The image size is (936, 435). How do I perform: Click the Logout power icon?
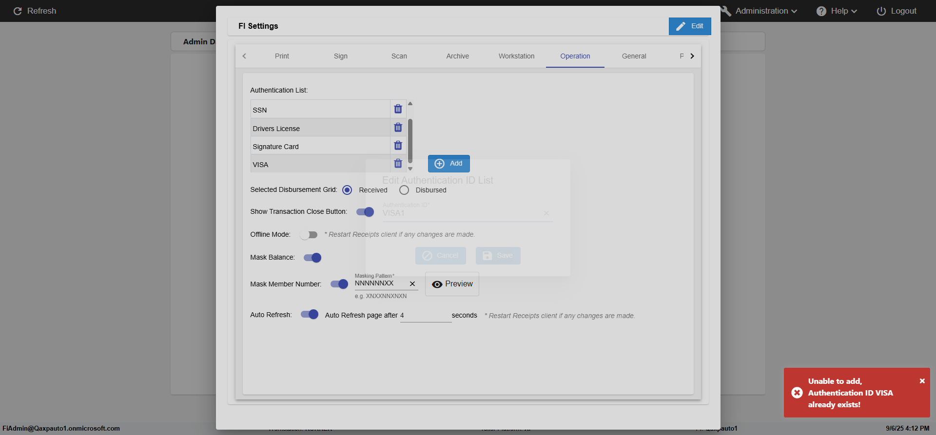tap(881, 11)
